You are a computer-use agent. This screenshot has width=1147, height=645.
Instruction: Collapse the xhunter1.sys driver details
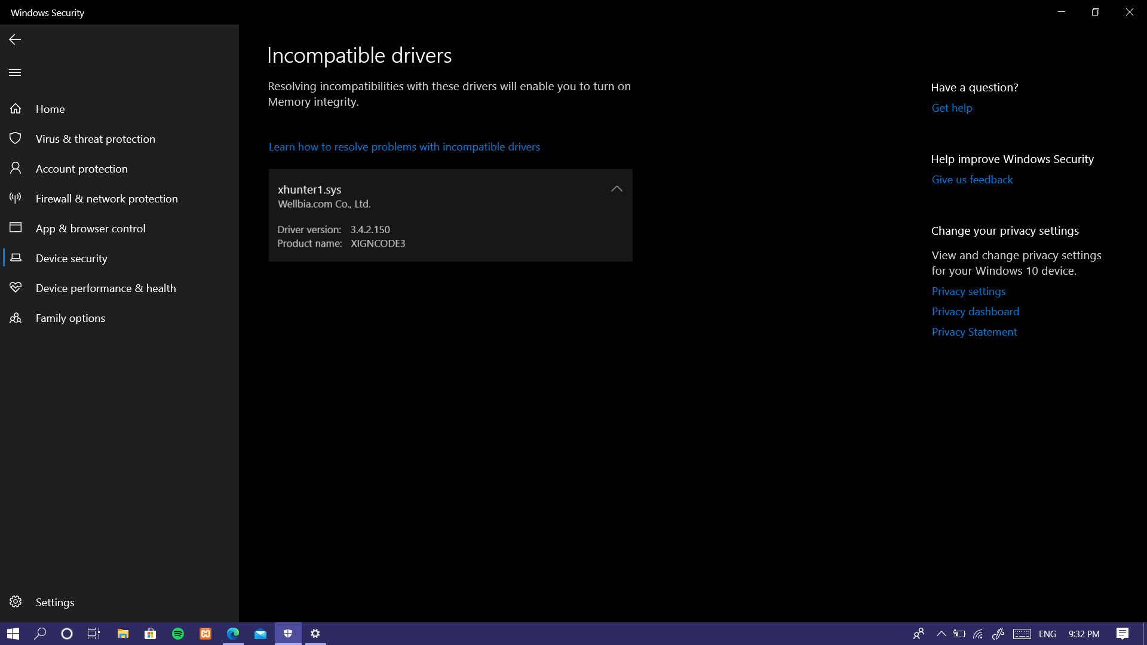[618, 189]
